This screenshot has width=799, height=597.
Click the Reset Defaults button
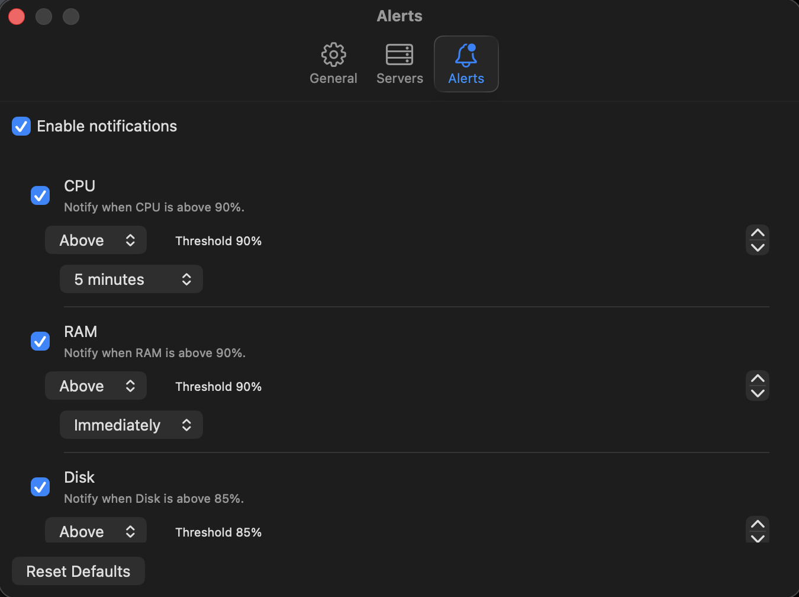[78, 571]
